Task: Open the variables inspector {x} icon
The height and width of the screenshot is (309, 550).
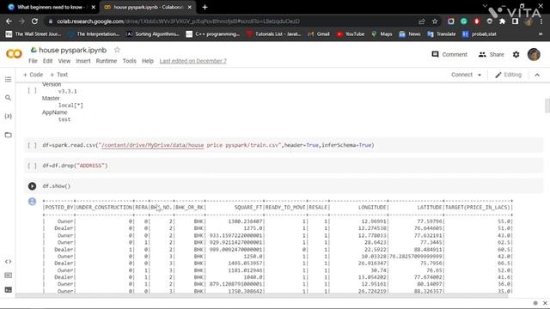Action: [8, 116]
